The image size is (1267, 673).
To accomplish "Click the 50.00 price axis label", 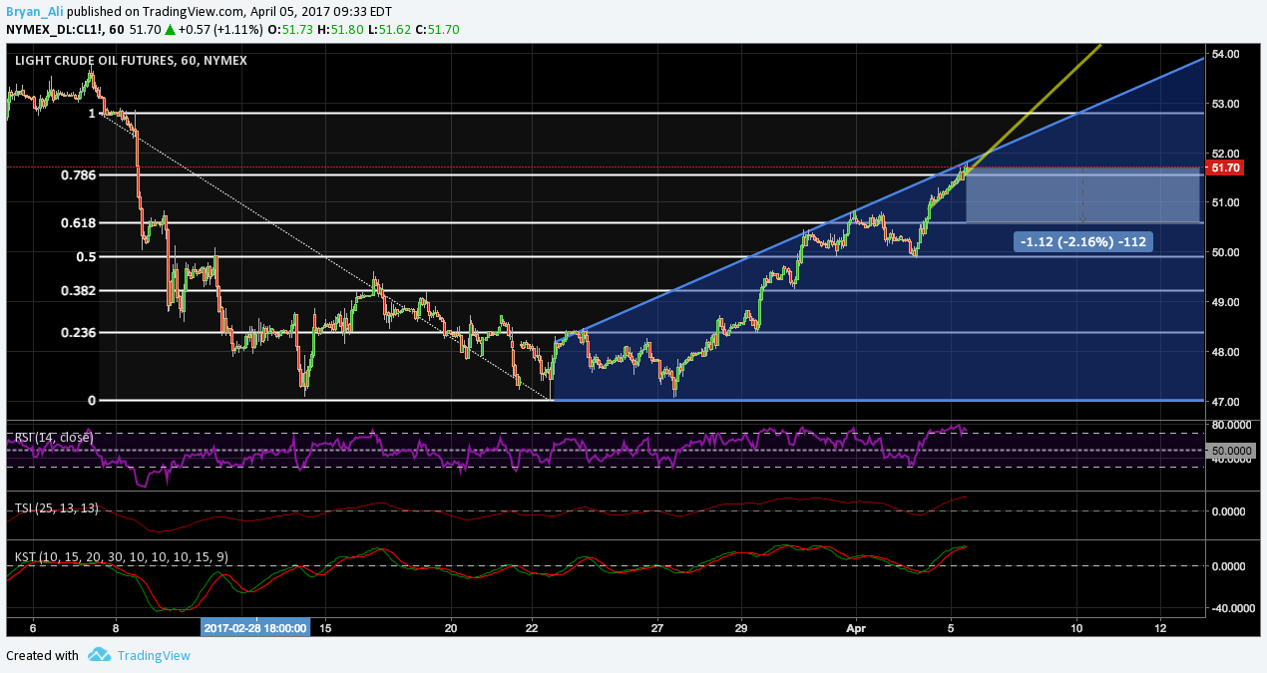I will [x=1225, y=252].
